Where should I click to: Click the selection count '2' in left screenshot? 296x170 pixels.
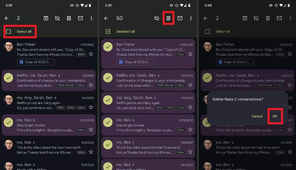pos(18,18)
